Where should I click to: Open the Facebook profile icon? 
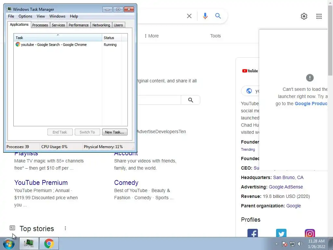[x=252, y=233]
